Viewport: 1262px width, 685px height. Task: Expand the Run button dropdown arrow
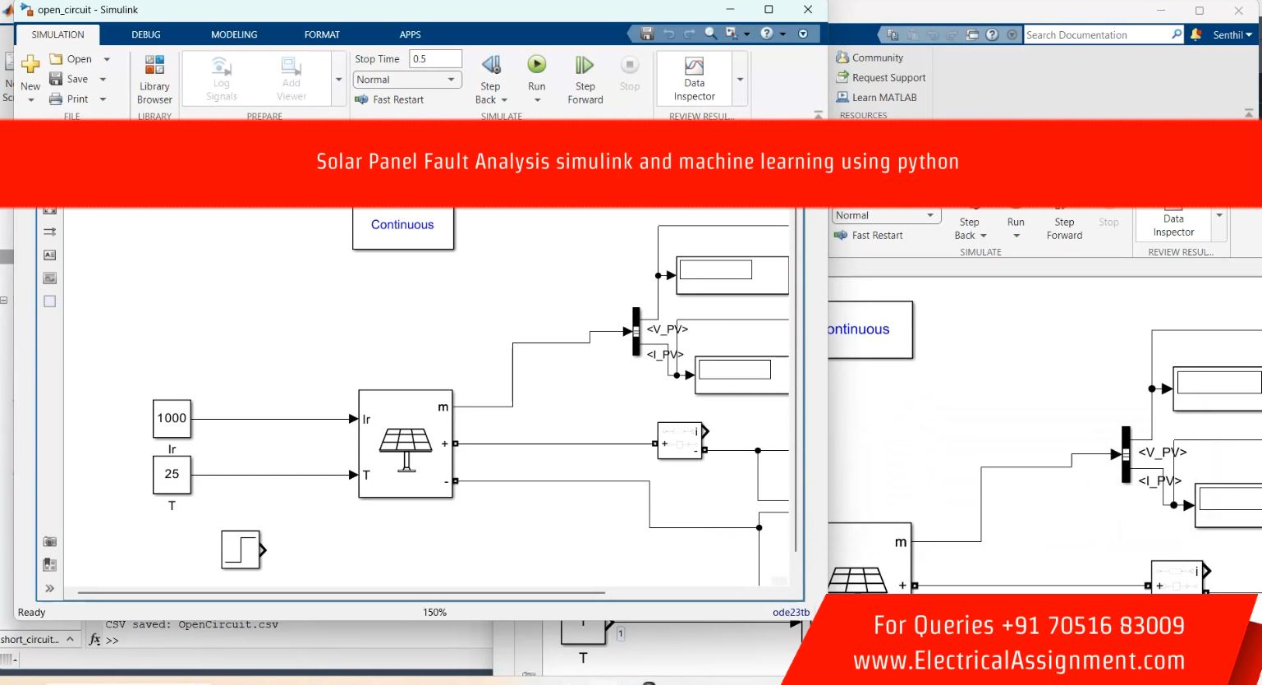(537, 100)
